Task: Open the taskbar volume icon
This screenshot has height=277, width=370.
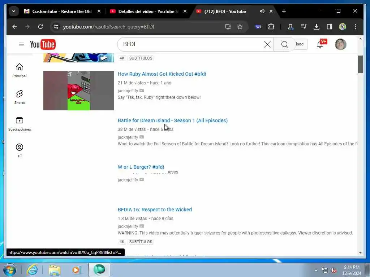Action: (x=334, y=271)
